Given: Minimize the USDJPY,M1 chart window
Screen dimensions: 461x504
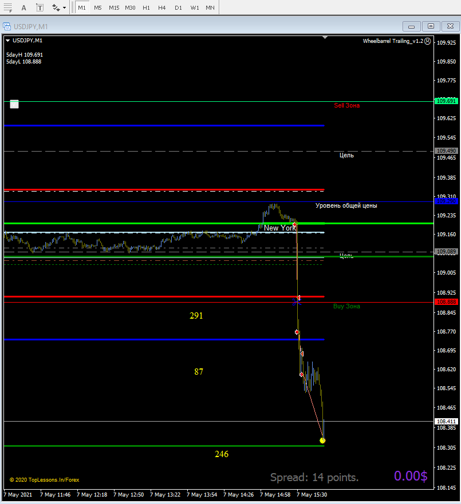Looking at the screenshot, I should 411,26.
